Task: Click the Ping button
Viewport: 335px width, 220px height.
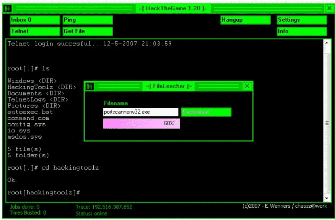Action: [x=88, y=20]
